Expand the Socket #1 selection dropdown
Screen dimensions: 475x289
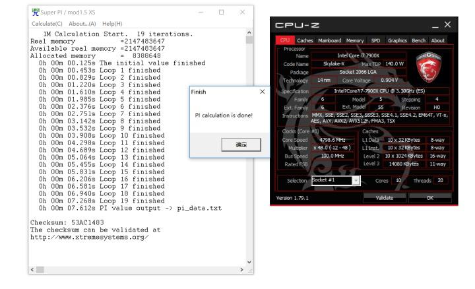(356, 181)
